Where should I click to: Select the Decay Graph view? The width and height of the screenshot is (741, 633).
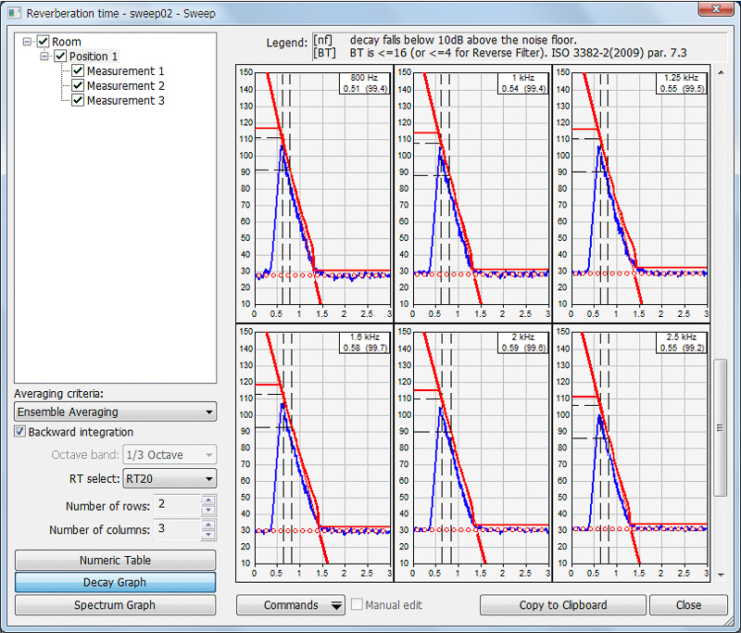115,582
